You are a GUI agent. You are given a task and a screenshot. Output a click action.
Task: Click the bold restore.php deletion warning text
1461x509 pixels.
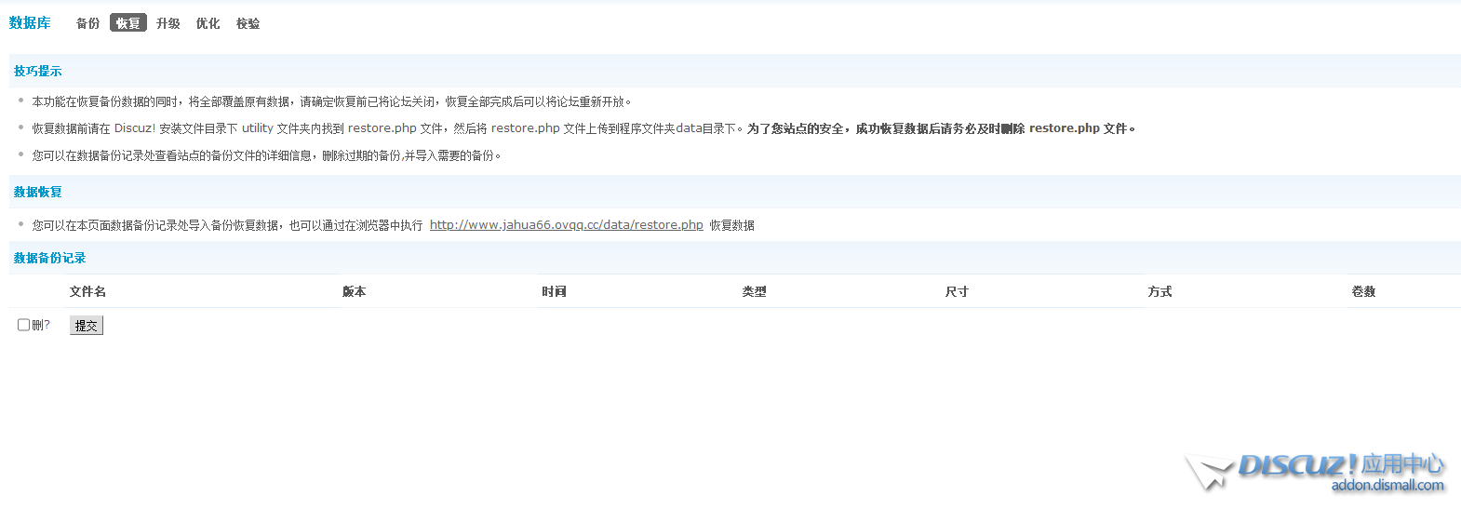941,128
